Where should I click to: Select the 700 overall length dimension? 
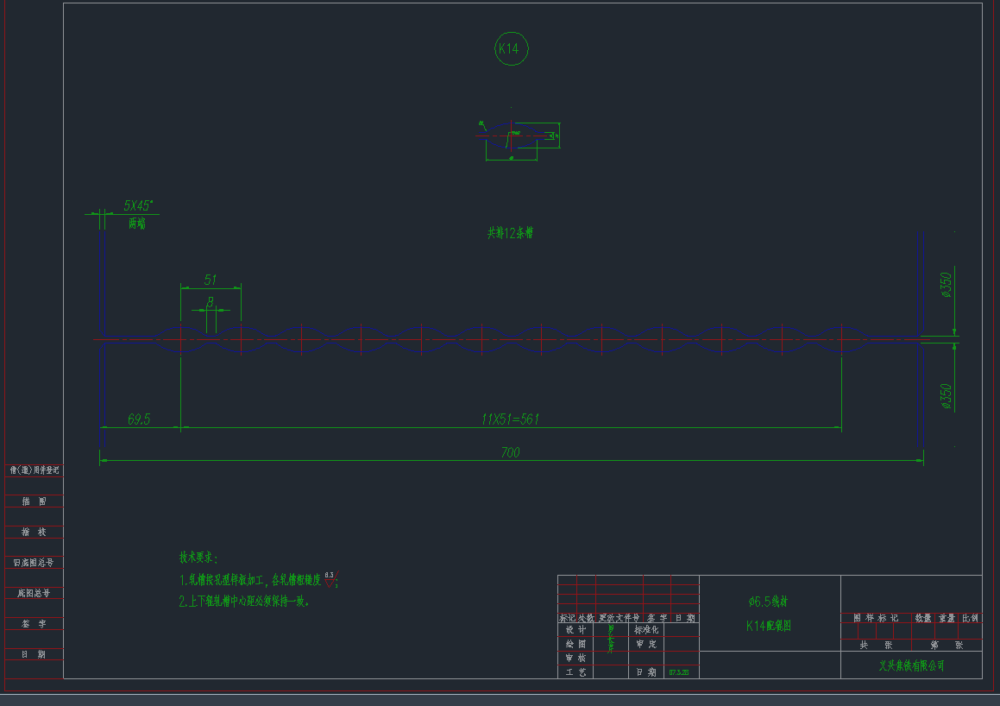point(509,451)
